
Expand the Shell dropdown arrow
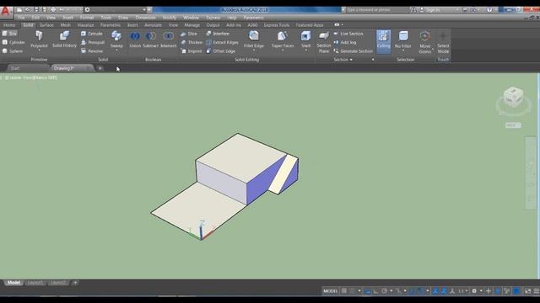coord(305,50)
